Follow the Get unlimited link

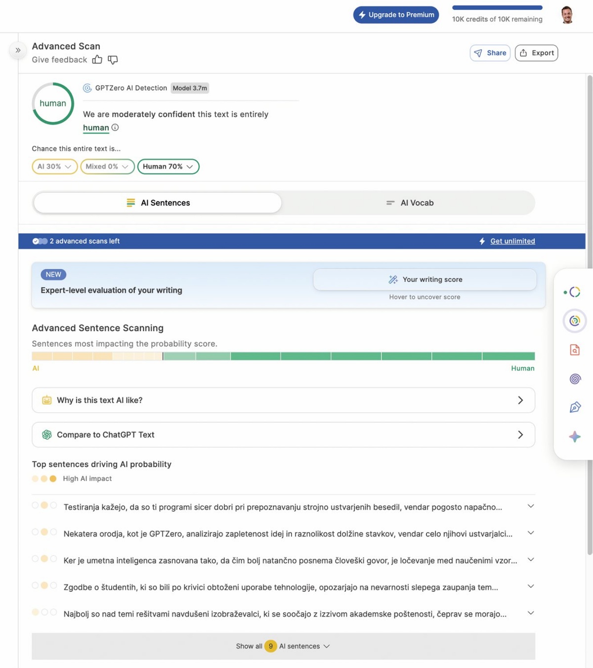[512, 241]
